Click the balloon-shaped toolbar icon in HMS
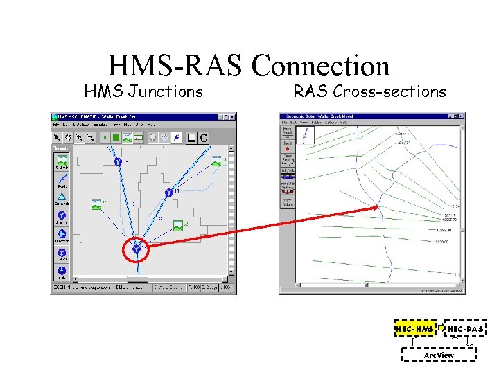 pyautogui.click(x=152, y=138)
